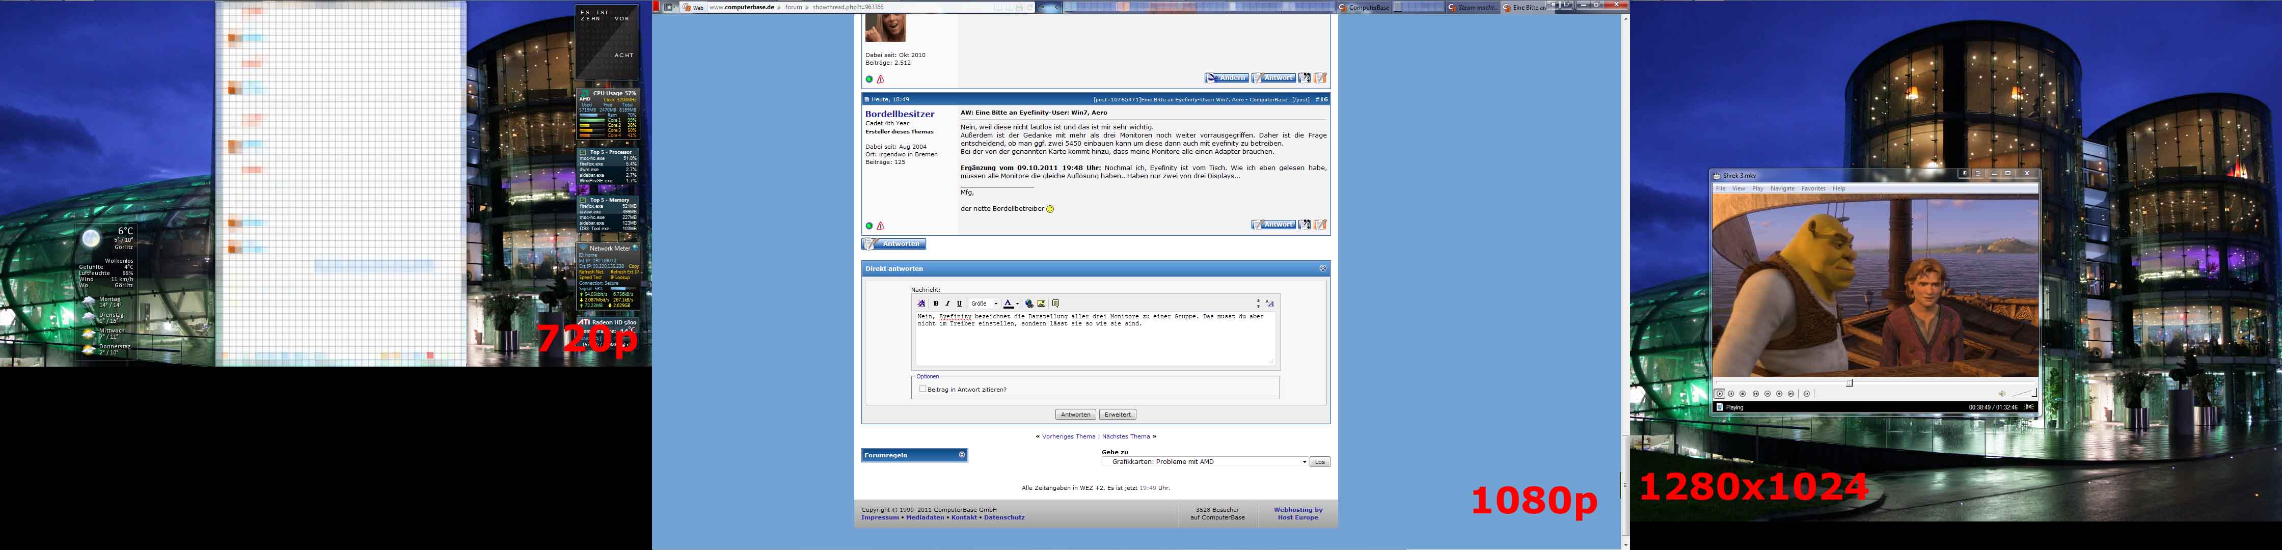Click the 'Vorheriges Thema' link
Screen dimensions: 2282x550
point(1068,436)
